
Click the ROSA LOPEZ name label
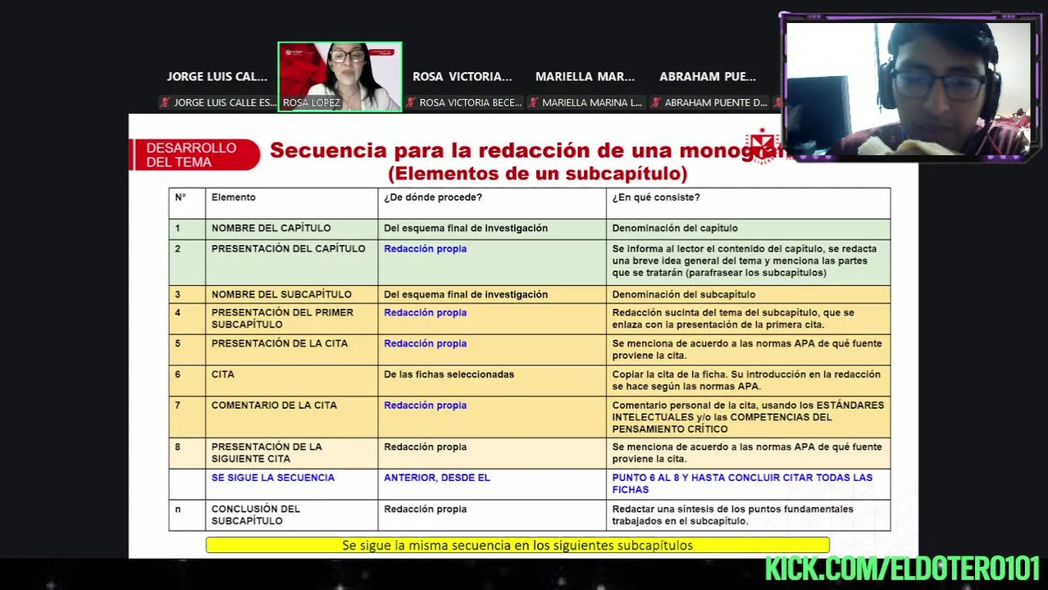pyautogui.click(x=312, y=103)
